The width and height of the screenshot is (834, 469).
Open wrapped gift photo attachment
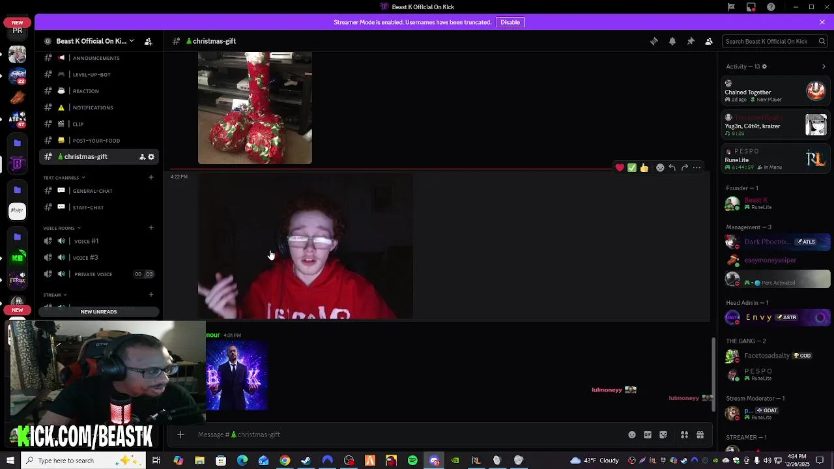click(x=255, y=108)
